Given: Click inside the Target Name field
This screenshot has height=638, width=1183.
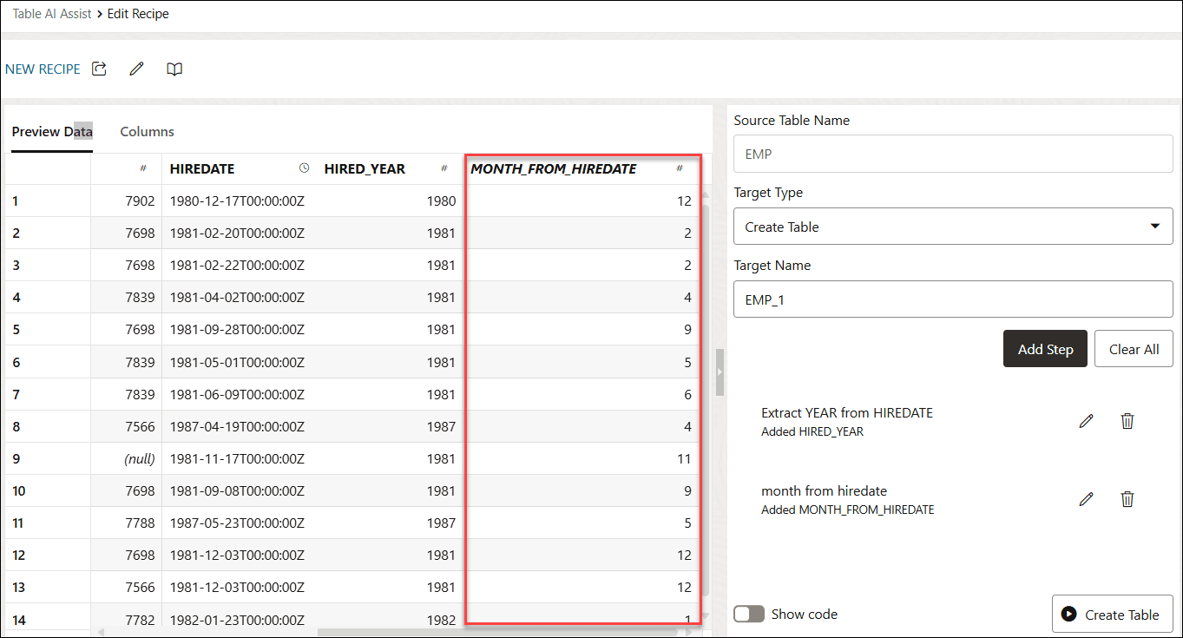Looking at the screenshot, I should point(952,299).
